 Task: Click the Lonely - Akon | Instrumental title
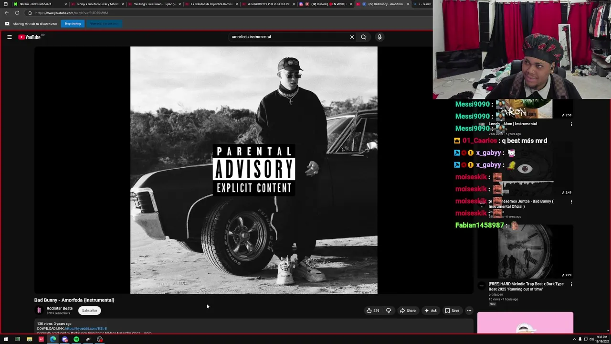513,124
